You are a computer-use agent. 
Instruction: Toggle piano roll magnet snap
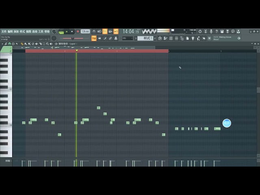9,44
